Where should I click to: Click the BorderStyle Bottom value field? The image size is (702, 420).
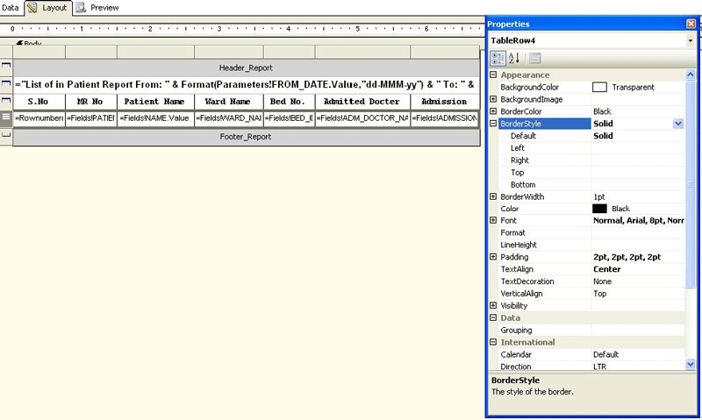tap(638, 184)
